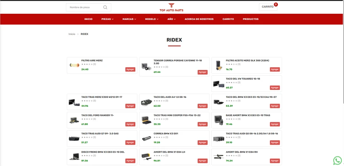Select the 24.40 price text
The height and width of the screenshot is (166, 344).
pos(85,69)
